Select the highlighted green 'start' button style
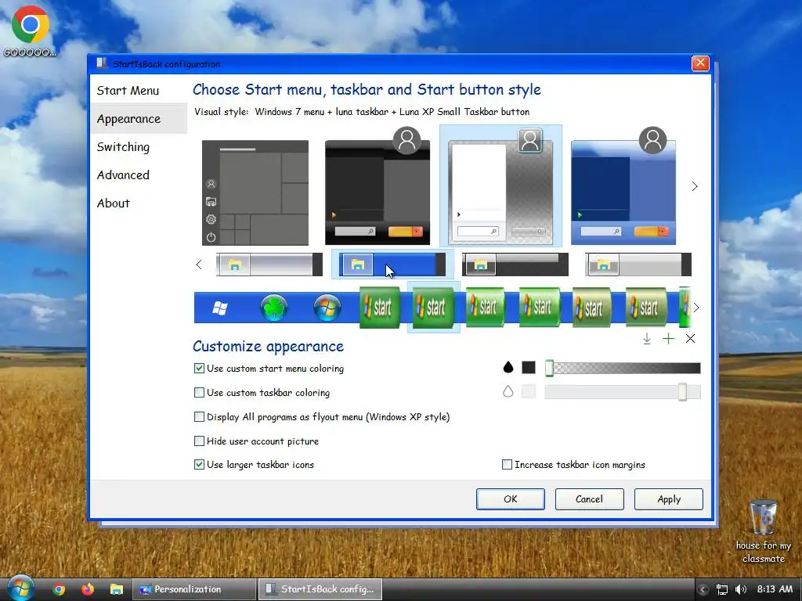Screen dimensions: 802x601 coord(434,307)
